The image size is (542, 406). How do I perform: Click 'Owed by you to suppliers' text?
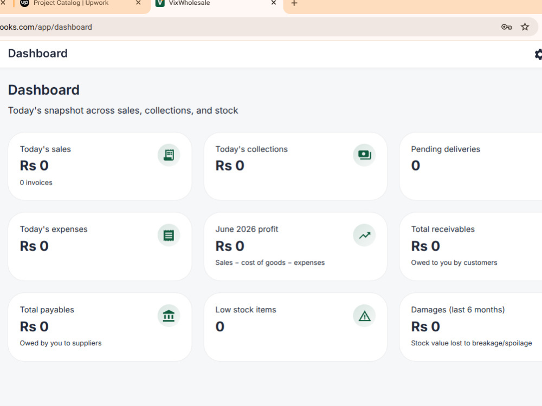tap(61, 343)
